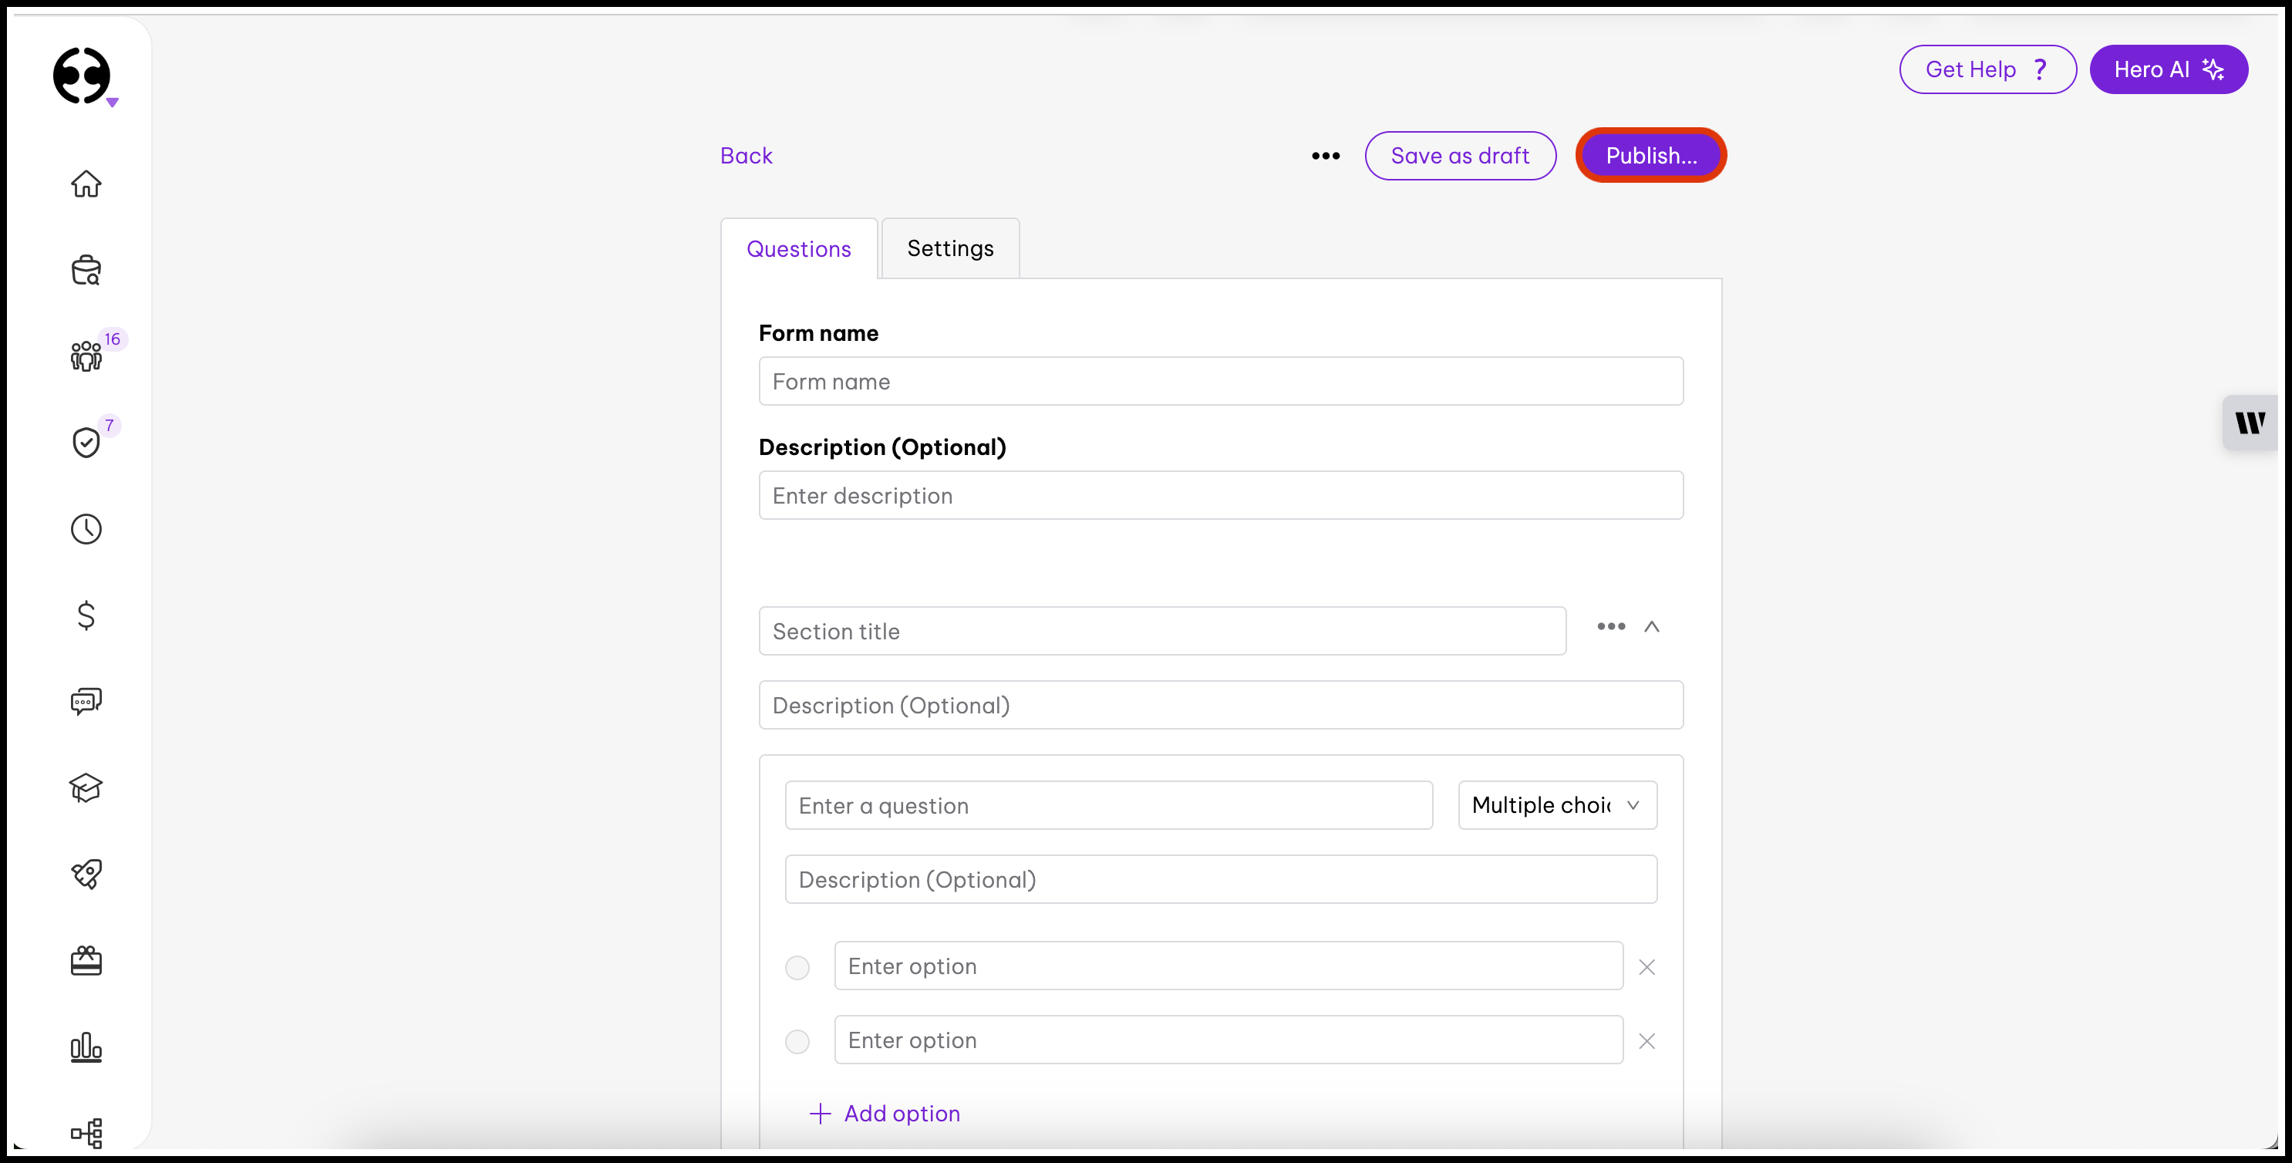
Task: Open the dollar sign payroll icon
Action: click(x=86, y=615)
